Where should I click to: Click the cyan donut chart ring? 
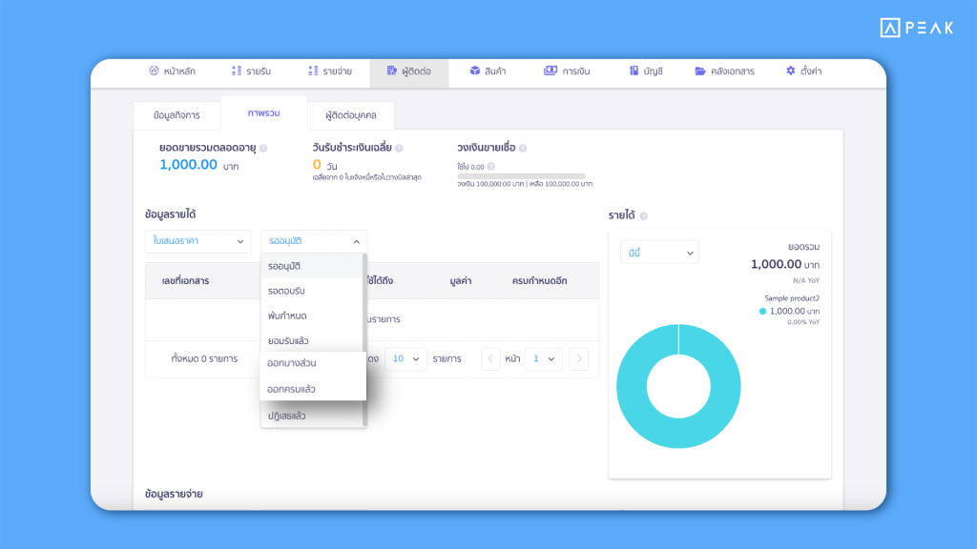pyautogui.click(x=633, y=386)
